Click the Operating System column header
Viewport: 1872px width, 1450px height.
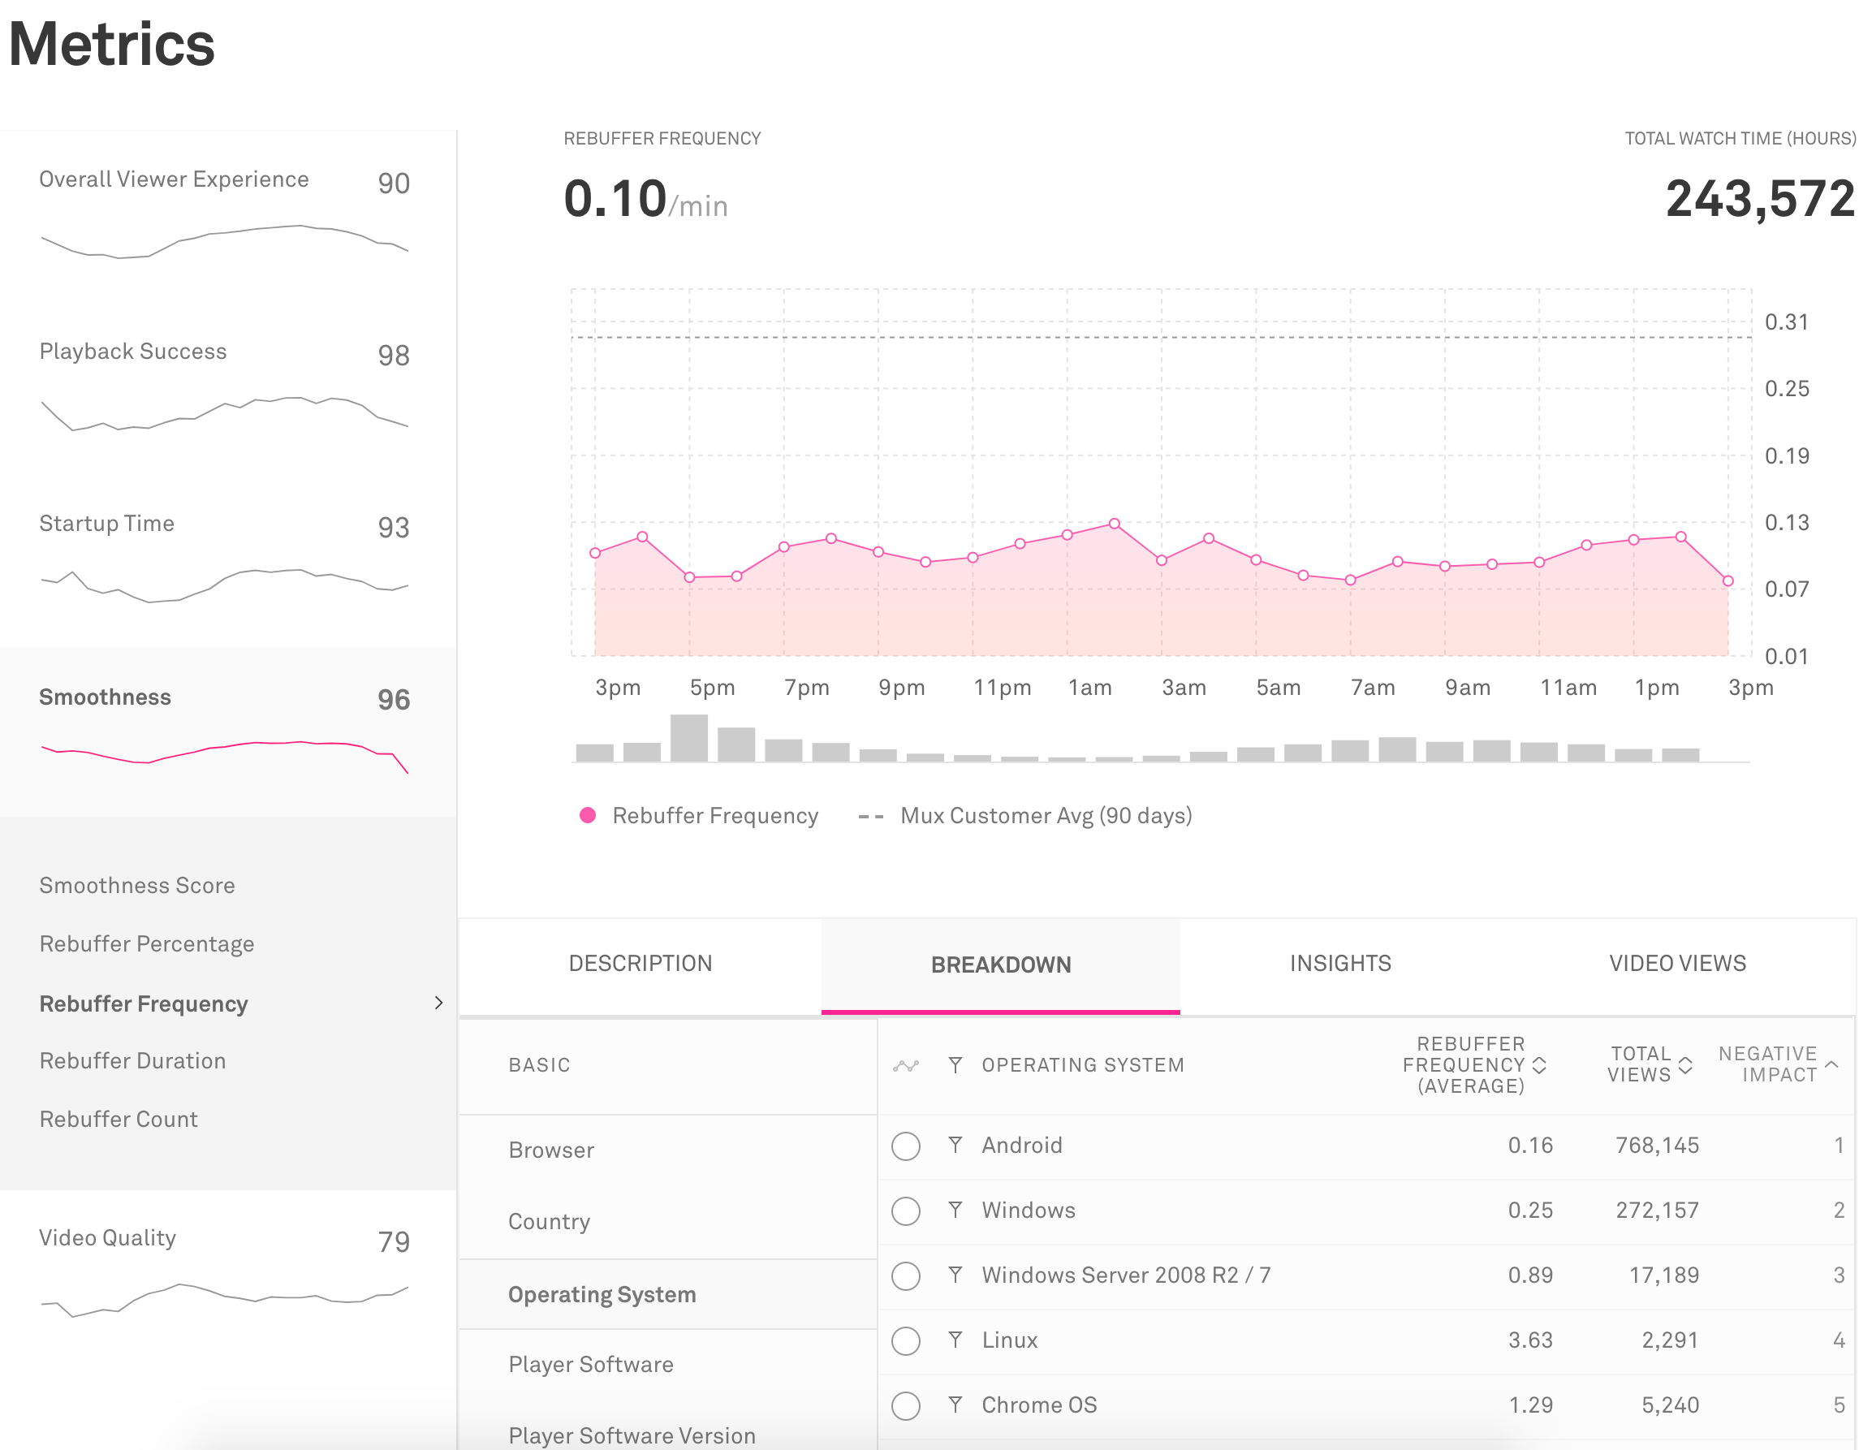click(1083, 1065)
